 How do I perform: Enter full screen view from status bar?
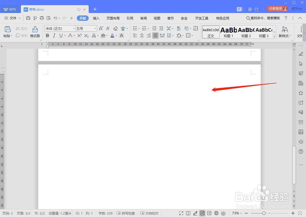[x=181, y=213]
